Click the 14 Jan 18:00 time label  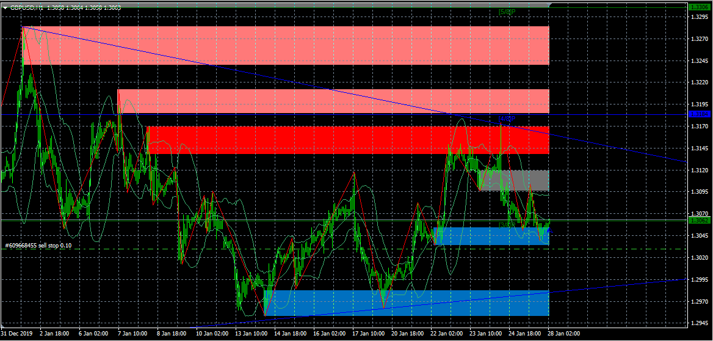(x=291, y=333)
